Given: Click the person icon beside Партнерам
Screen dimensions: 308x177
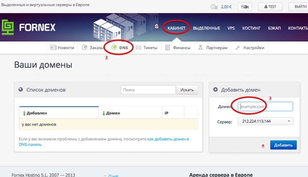Looking at the screenshot, I should point(200,48).
